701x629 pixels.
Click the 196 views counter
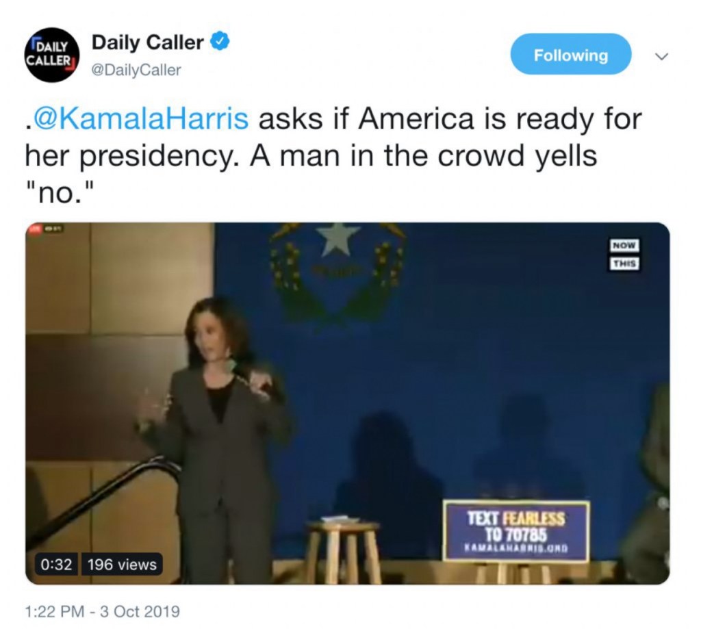(x=122, y=564)
